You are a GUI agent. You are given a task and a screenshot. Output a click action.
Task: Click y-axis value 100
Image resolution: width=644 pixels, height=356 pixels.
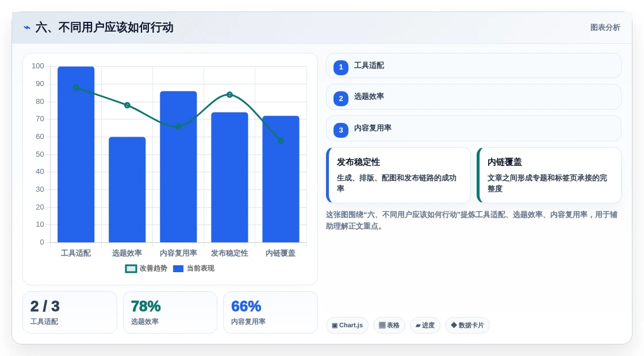tap(38, 66)
